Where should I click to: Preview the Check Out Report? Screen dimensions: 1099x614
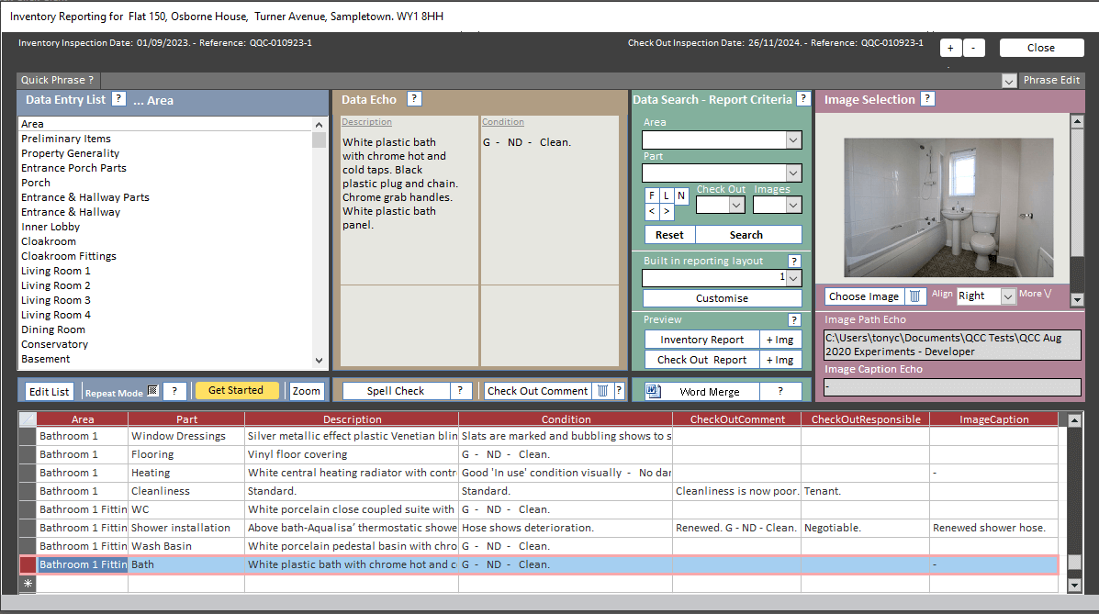coord(701,360)
